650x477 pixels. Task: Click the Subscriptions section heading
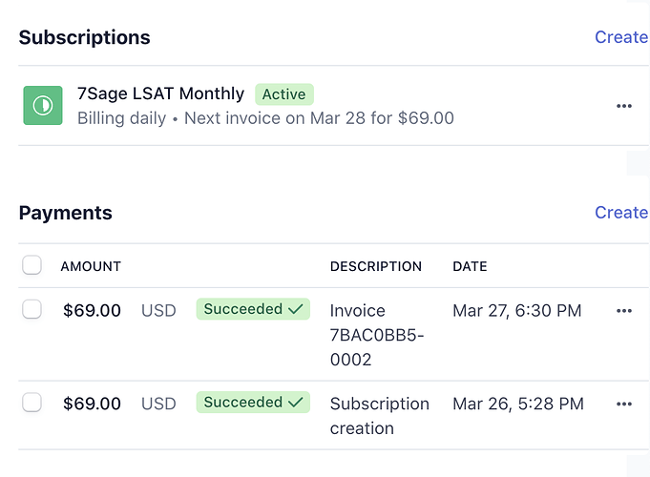[x=85, y=38]
